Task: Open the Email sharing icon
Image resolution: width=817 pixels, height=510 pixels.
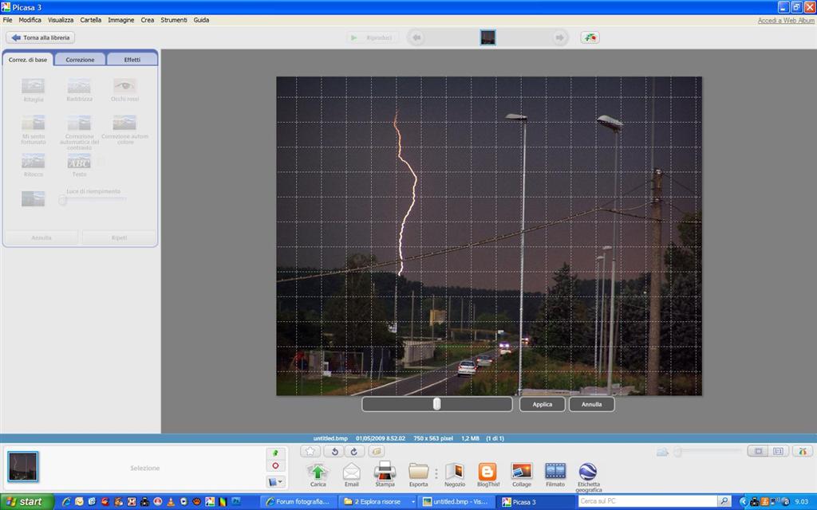Action: pos(351,472)
